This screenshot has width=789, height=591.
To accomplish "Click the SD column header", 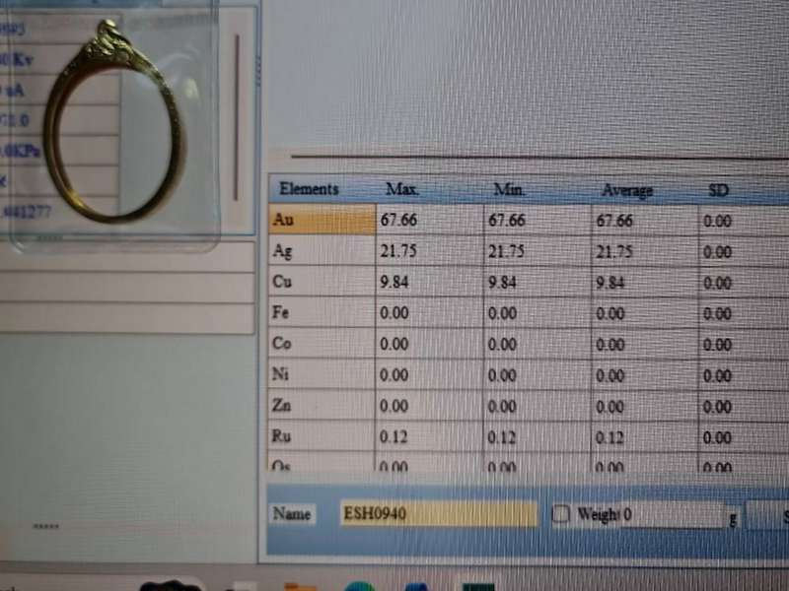I will pyautogui.click(x=718, y=190).
